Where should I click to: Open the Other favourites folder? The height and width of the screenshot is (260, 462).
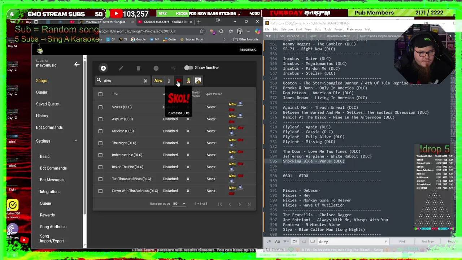coord(246,39)
